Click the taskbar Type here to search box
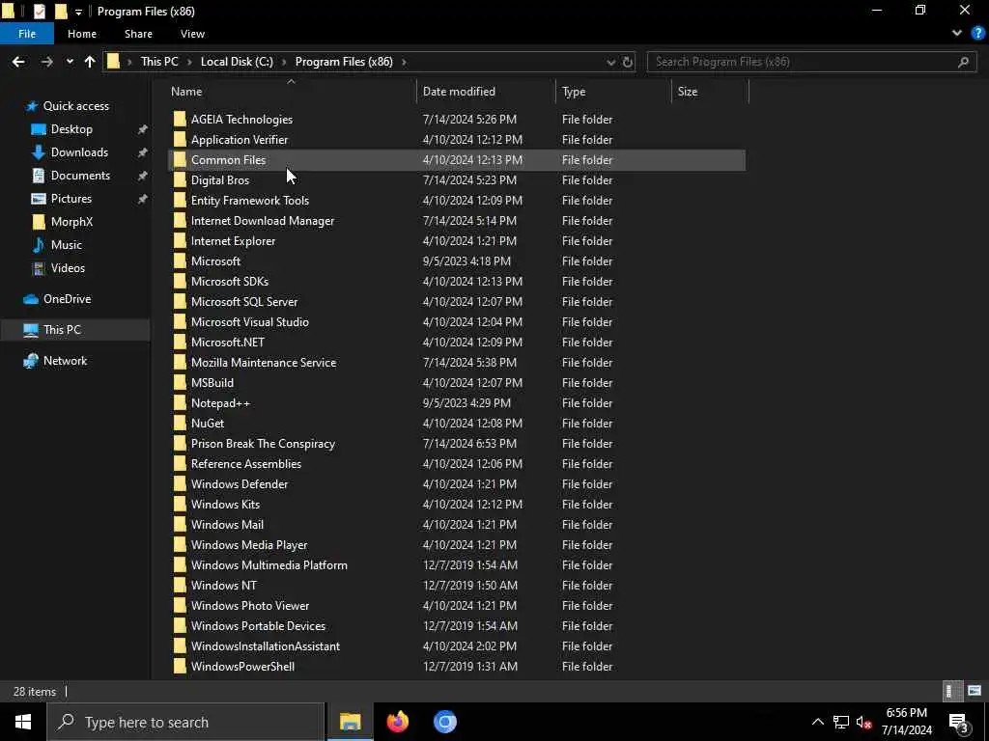This screenshot has width=989, height=741. [x=185, y=722]
